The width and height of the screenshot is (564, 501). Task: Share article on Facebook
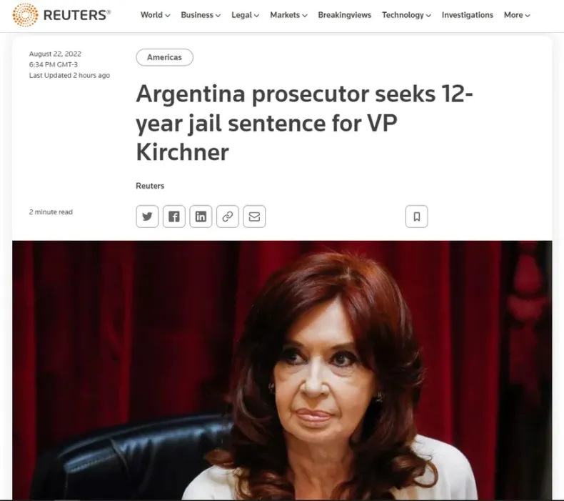[x=173, y=217]
